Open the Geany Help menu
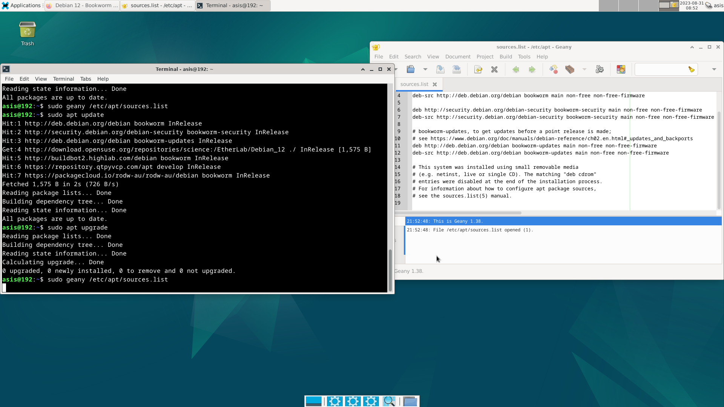 [542, 57]
